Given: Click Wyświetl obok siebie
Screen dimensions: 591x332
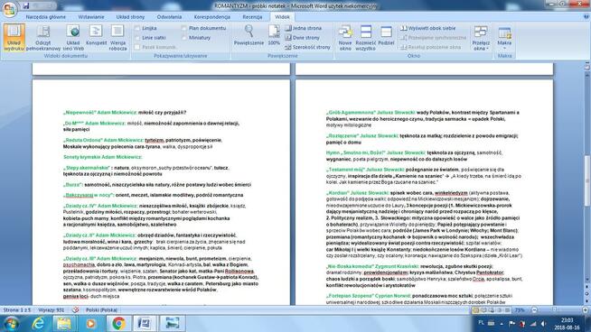Looking at the screenshot, I should point(427,28).
